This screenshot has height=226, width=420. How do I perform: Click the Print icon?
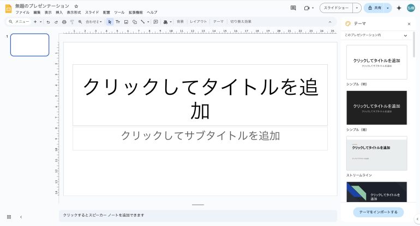coord(64,22)
